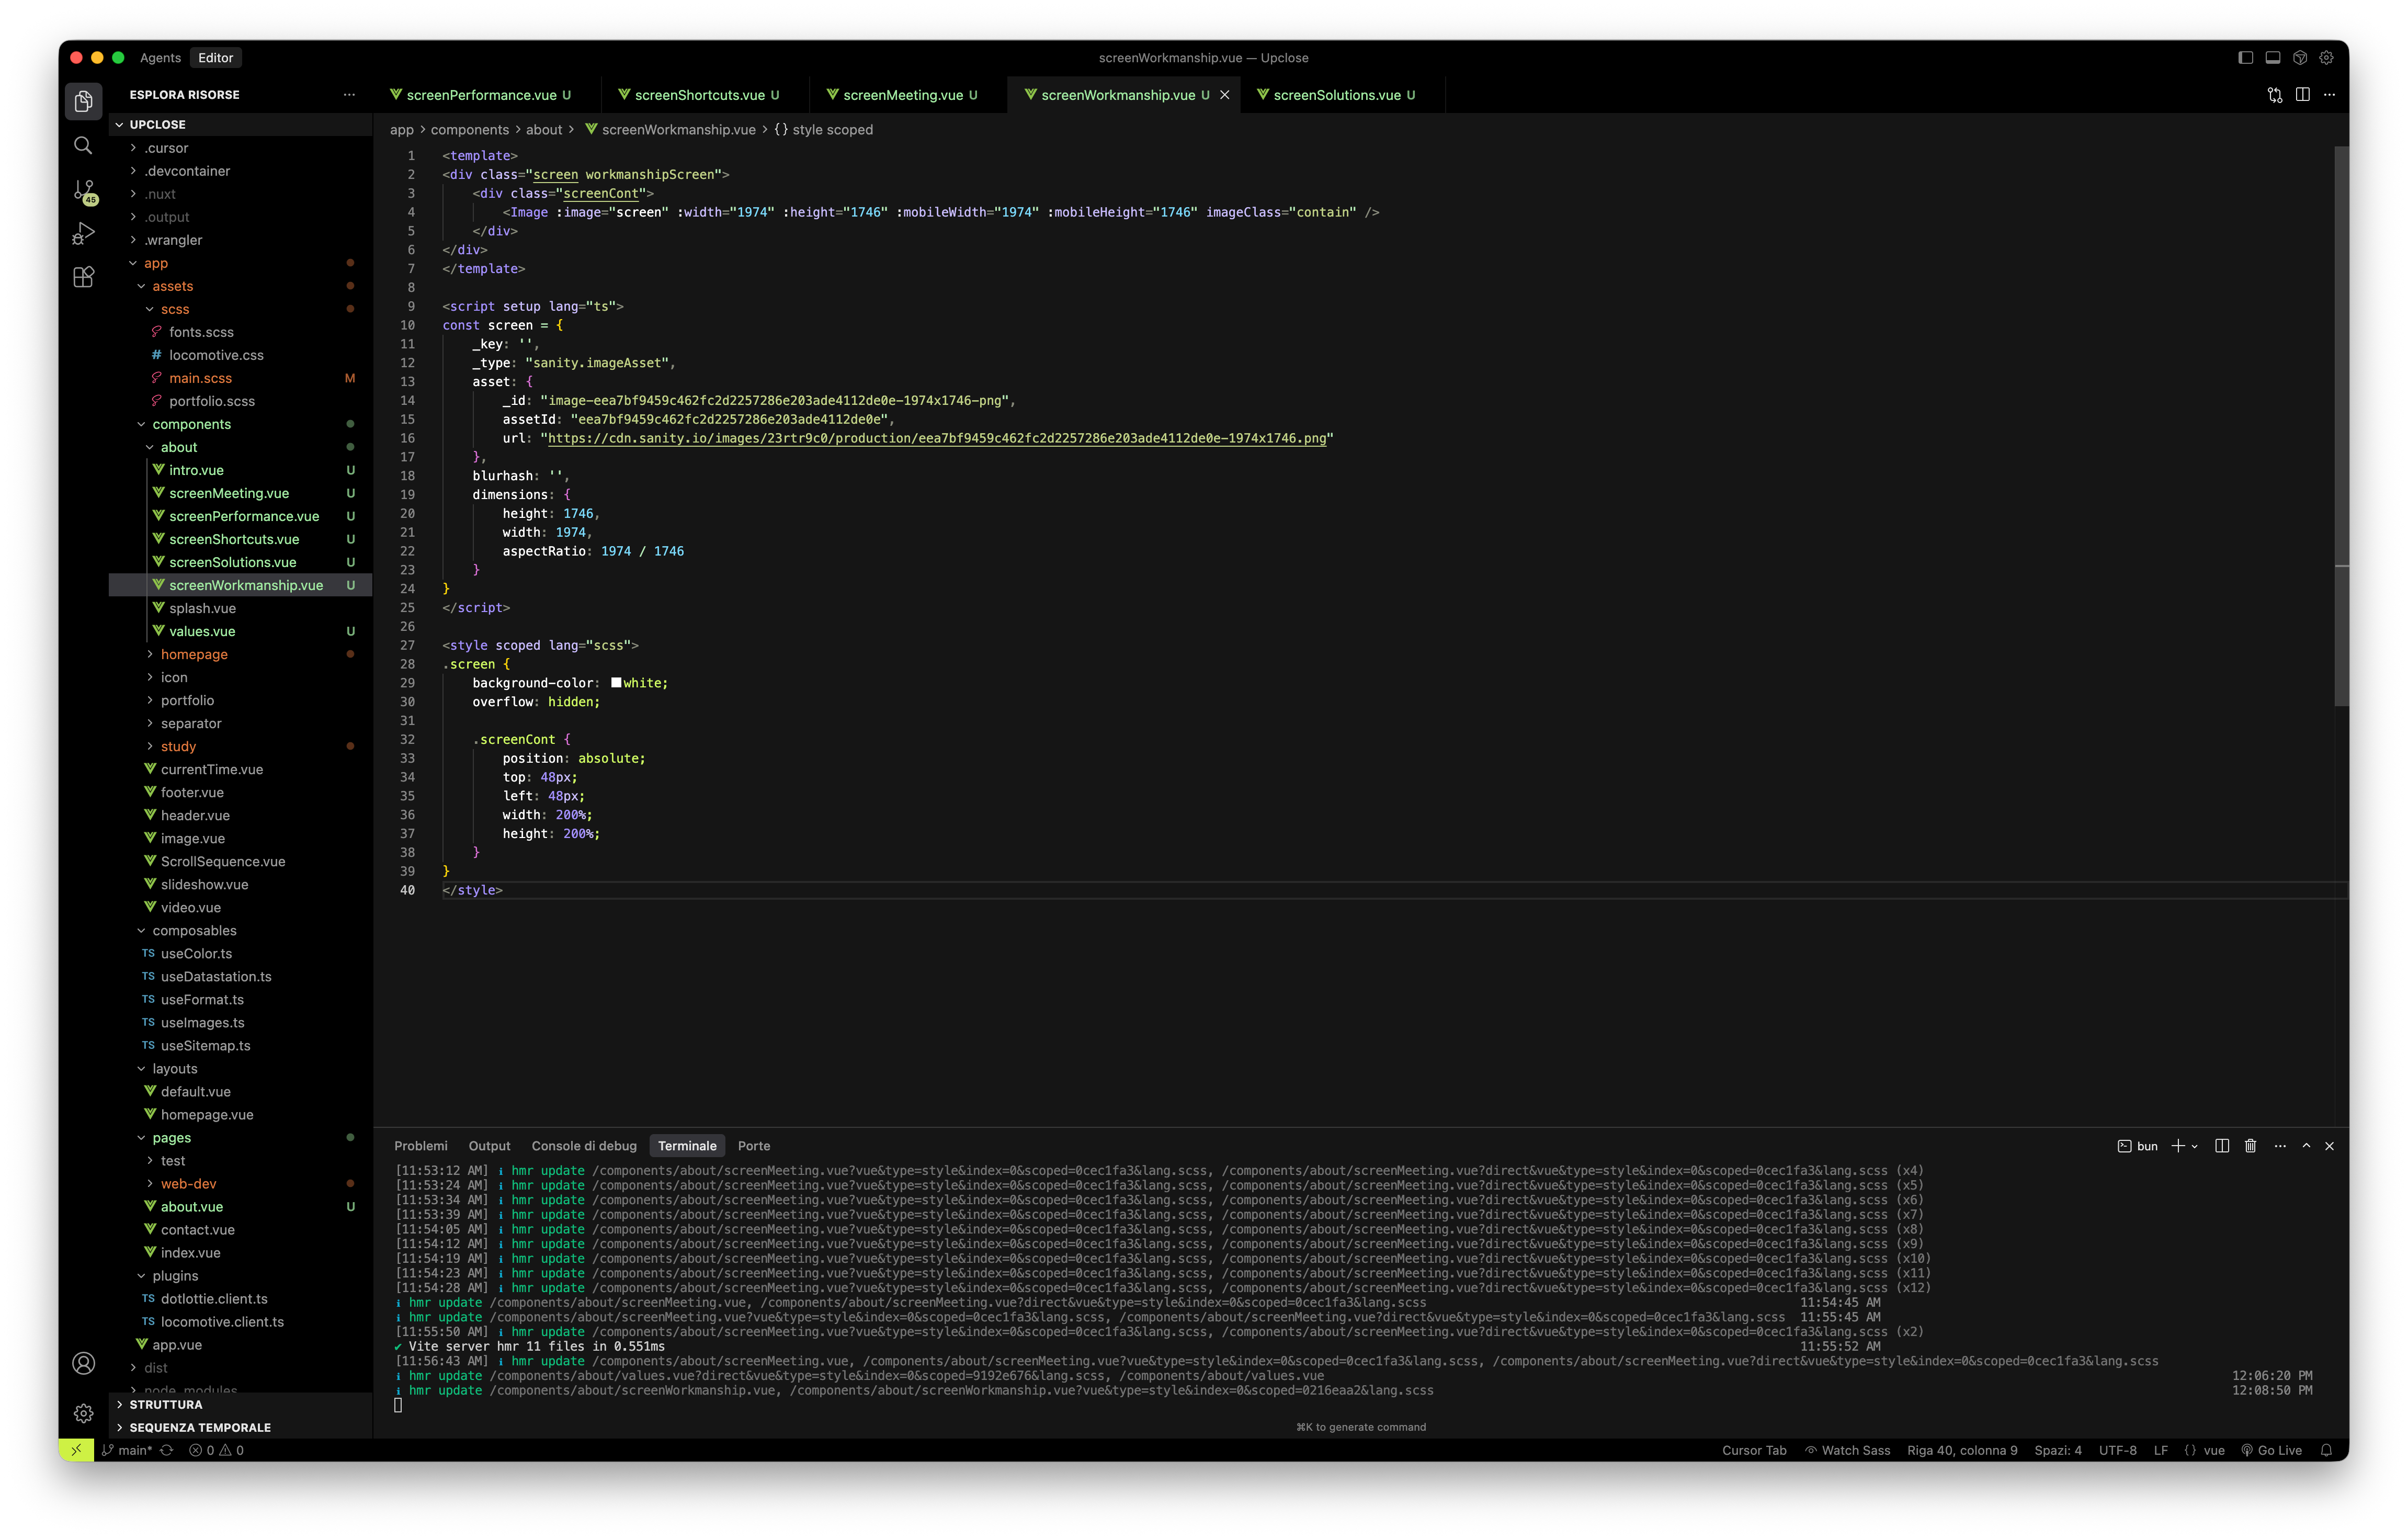Open the Search icon in activity bar
Screen dimensions: 2408x1539
pyautogui.click(x=83, y=146)
